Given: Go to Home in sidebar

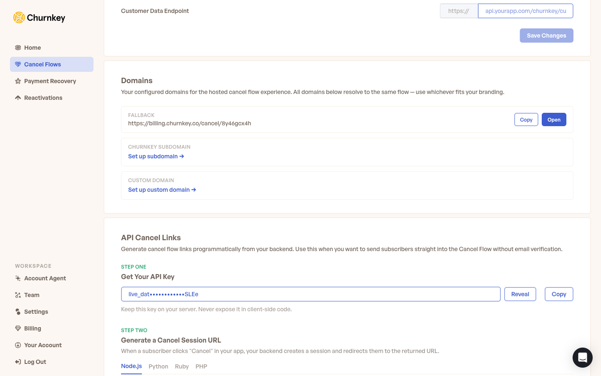Looking at the screenshot, I should click(52, 48).
